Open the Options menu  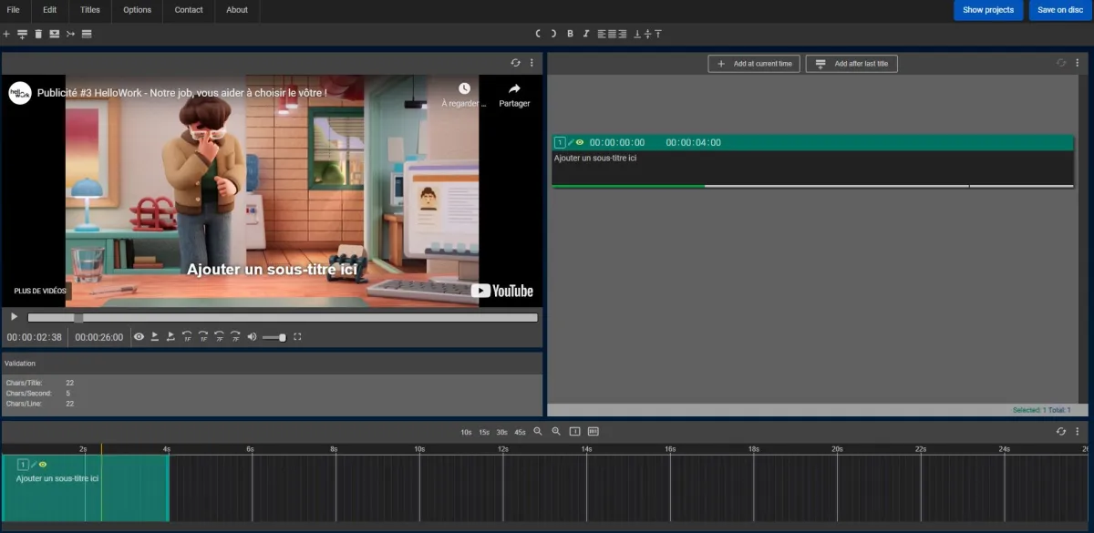click(x=138, y=10)
